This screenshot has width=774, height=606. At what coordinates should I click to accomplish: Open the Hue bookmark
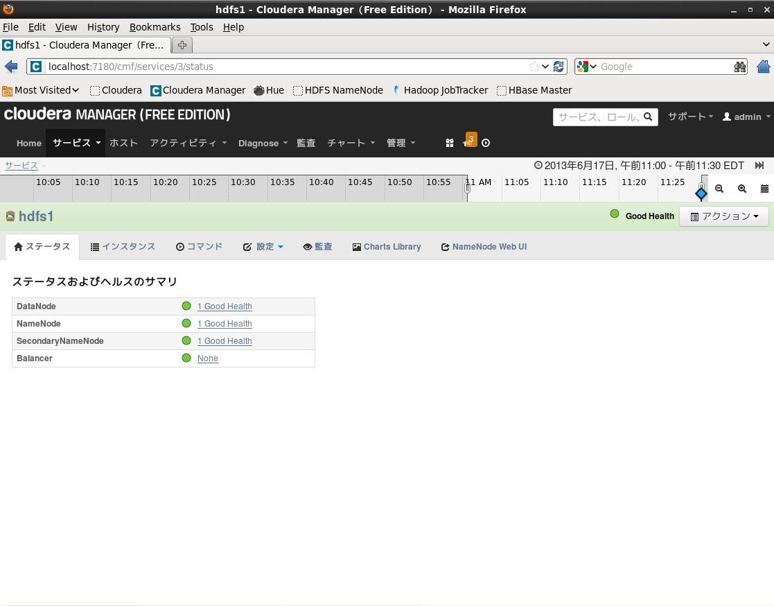click(269, 90)
